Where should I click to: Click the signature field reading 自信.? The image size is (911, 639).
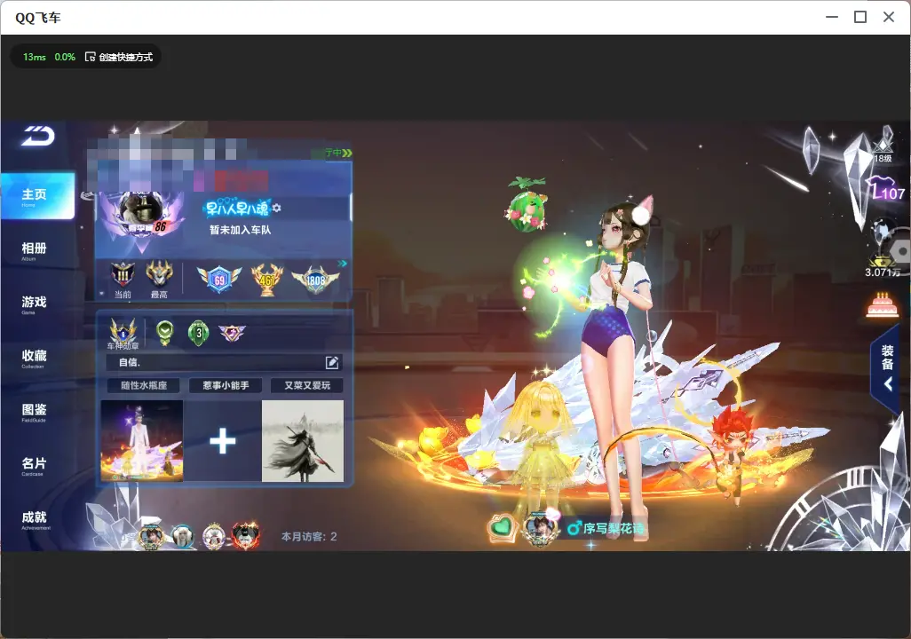point(225,362)
